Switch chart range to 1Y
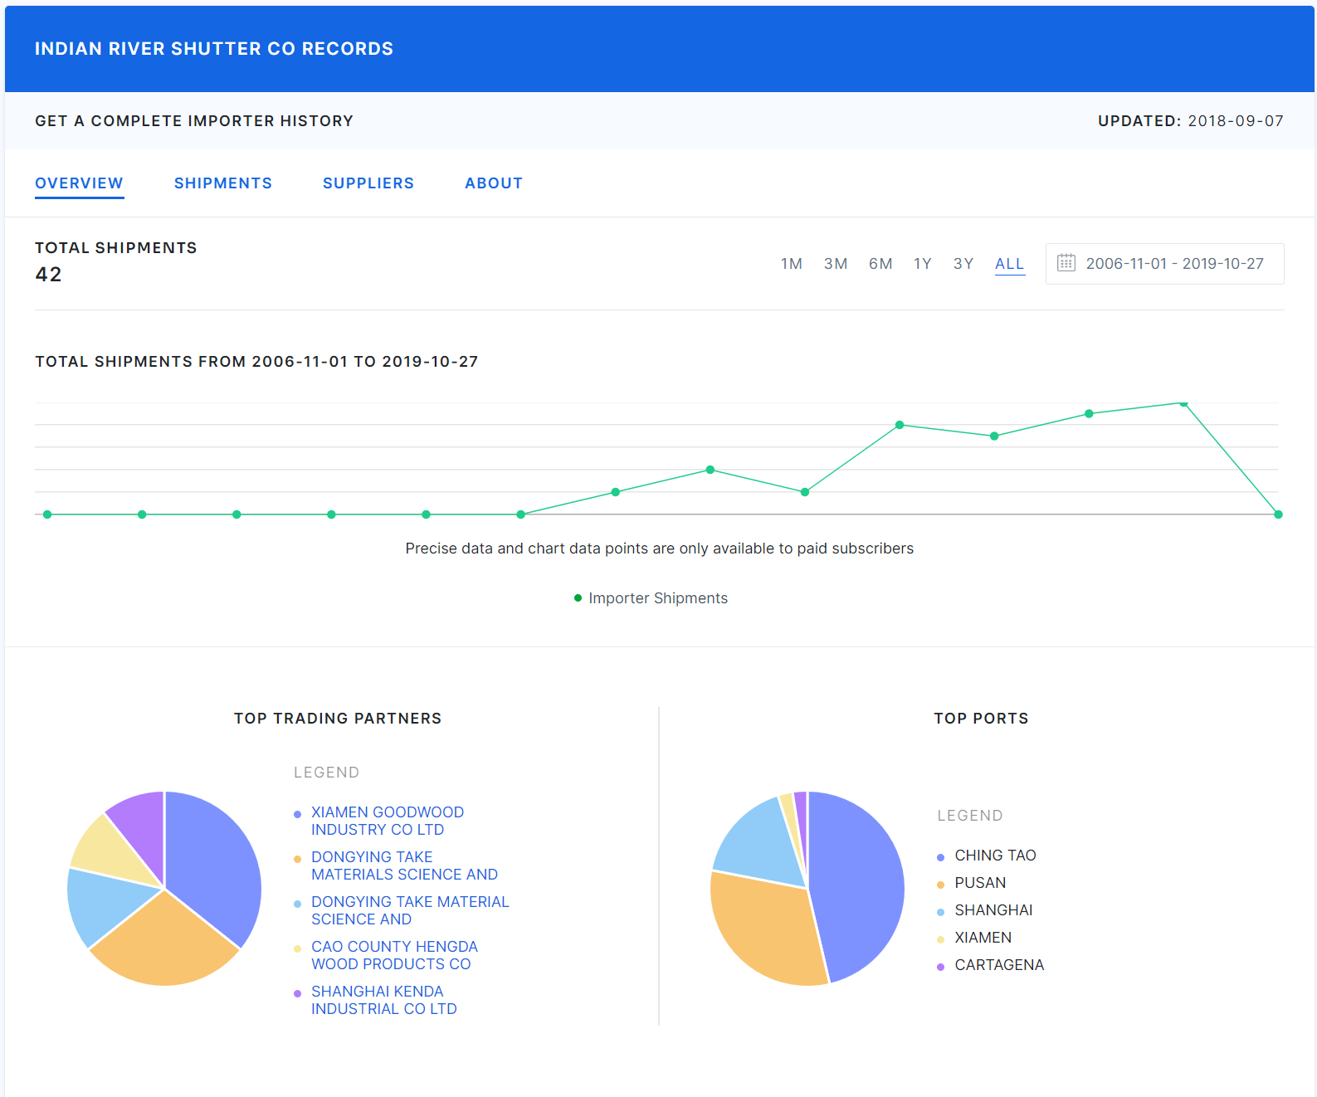Screen dimensions: 1317x1097 click(922, 264)
